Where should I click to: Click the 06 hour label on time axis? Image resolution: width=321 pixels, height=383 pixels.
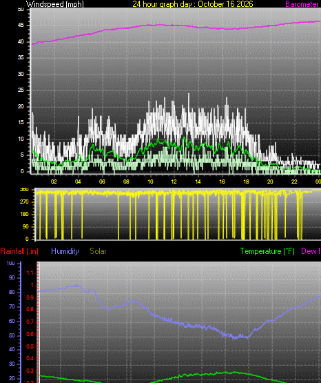pos(102,181)
